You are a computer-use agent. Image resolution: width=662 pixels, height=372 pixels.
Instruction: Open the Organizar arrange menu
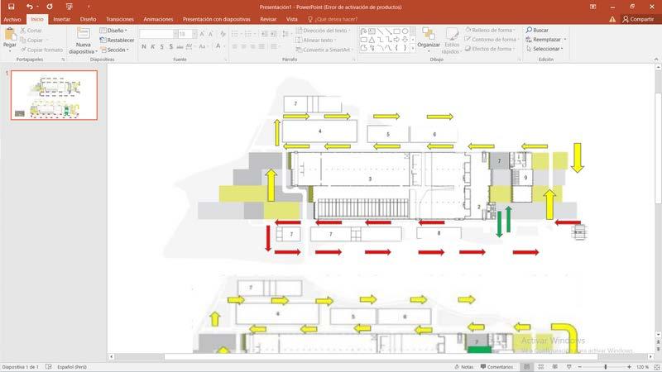pyautogui.click(x=429, y=40)
